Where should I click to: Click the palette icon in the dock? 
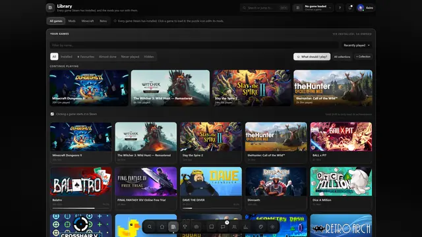[261, 226]
